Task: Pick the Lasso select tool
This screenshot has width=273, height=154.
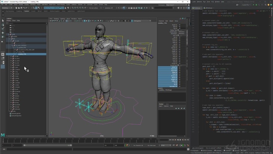Action: [3, 25]
